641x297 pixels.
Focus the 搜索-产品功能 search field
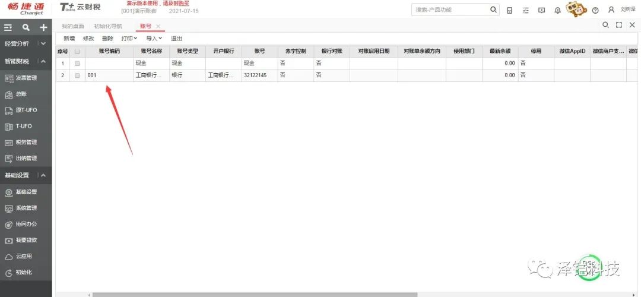tap(450, 10)
